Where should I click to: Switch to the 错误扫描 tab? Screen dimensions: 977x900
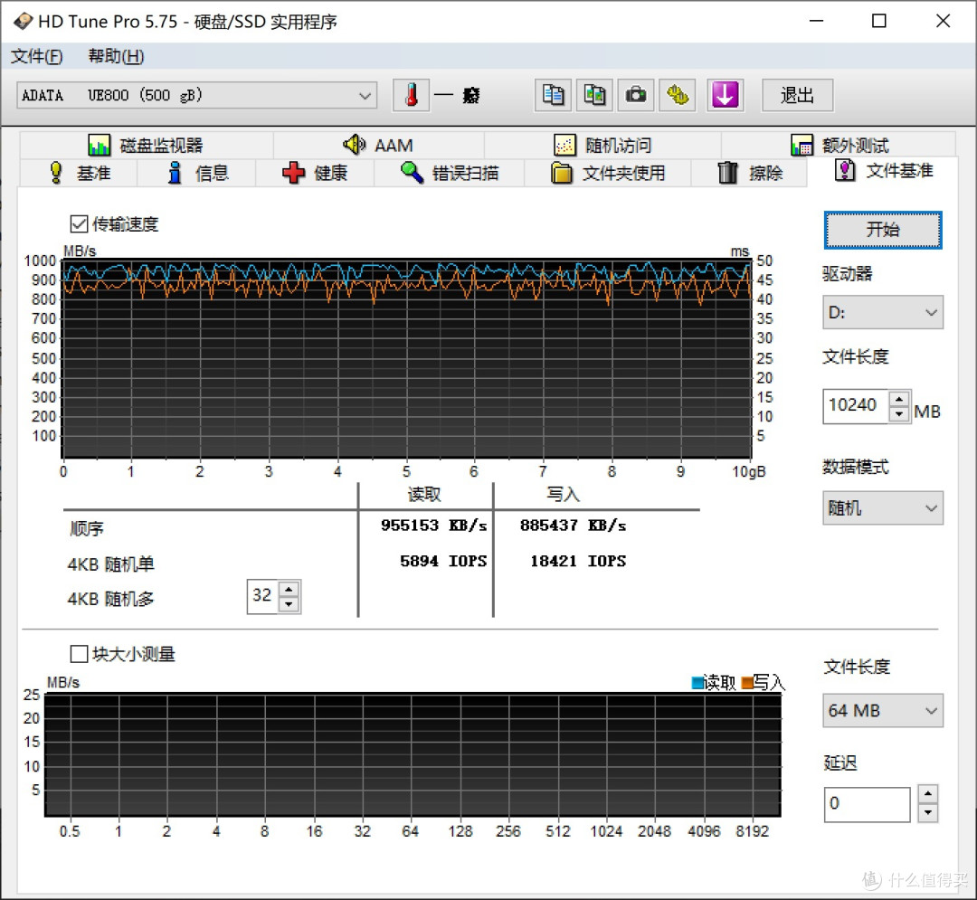(450, 173)
